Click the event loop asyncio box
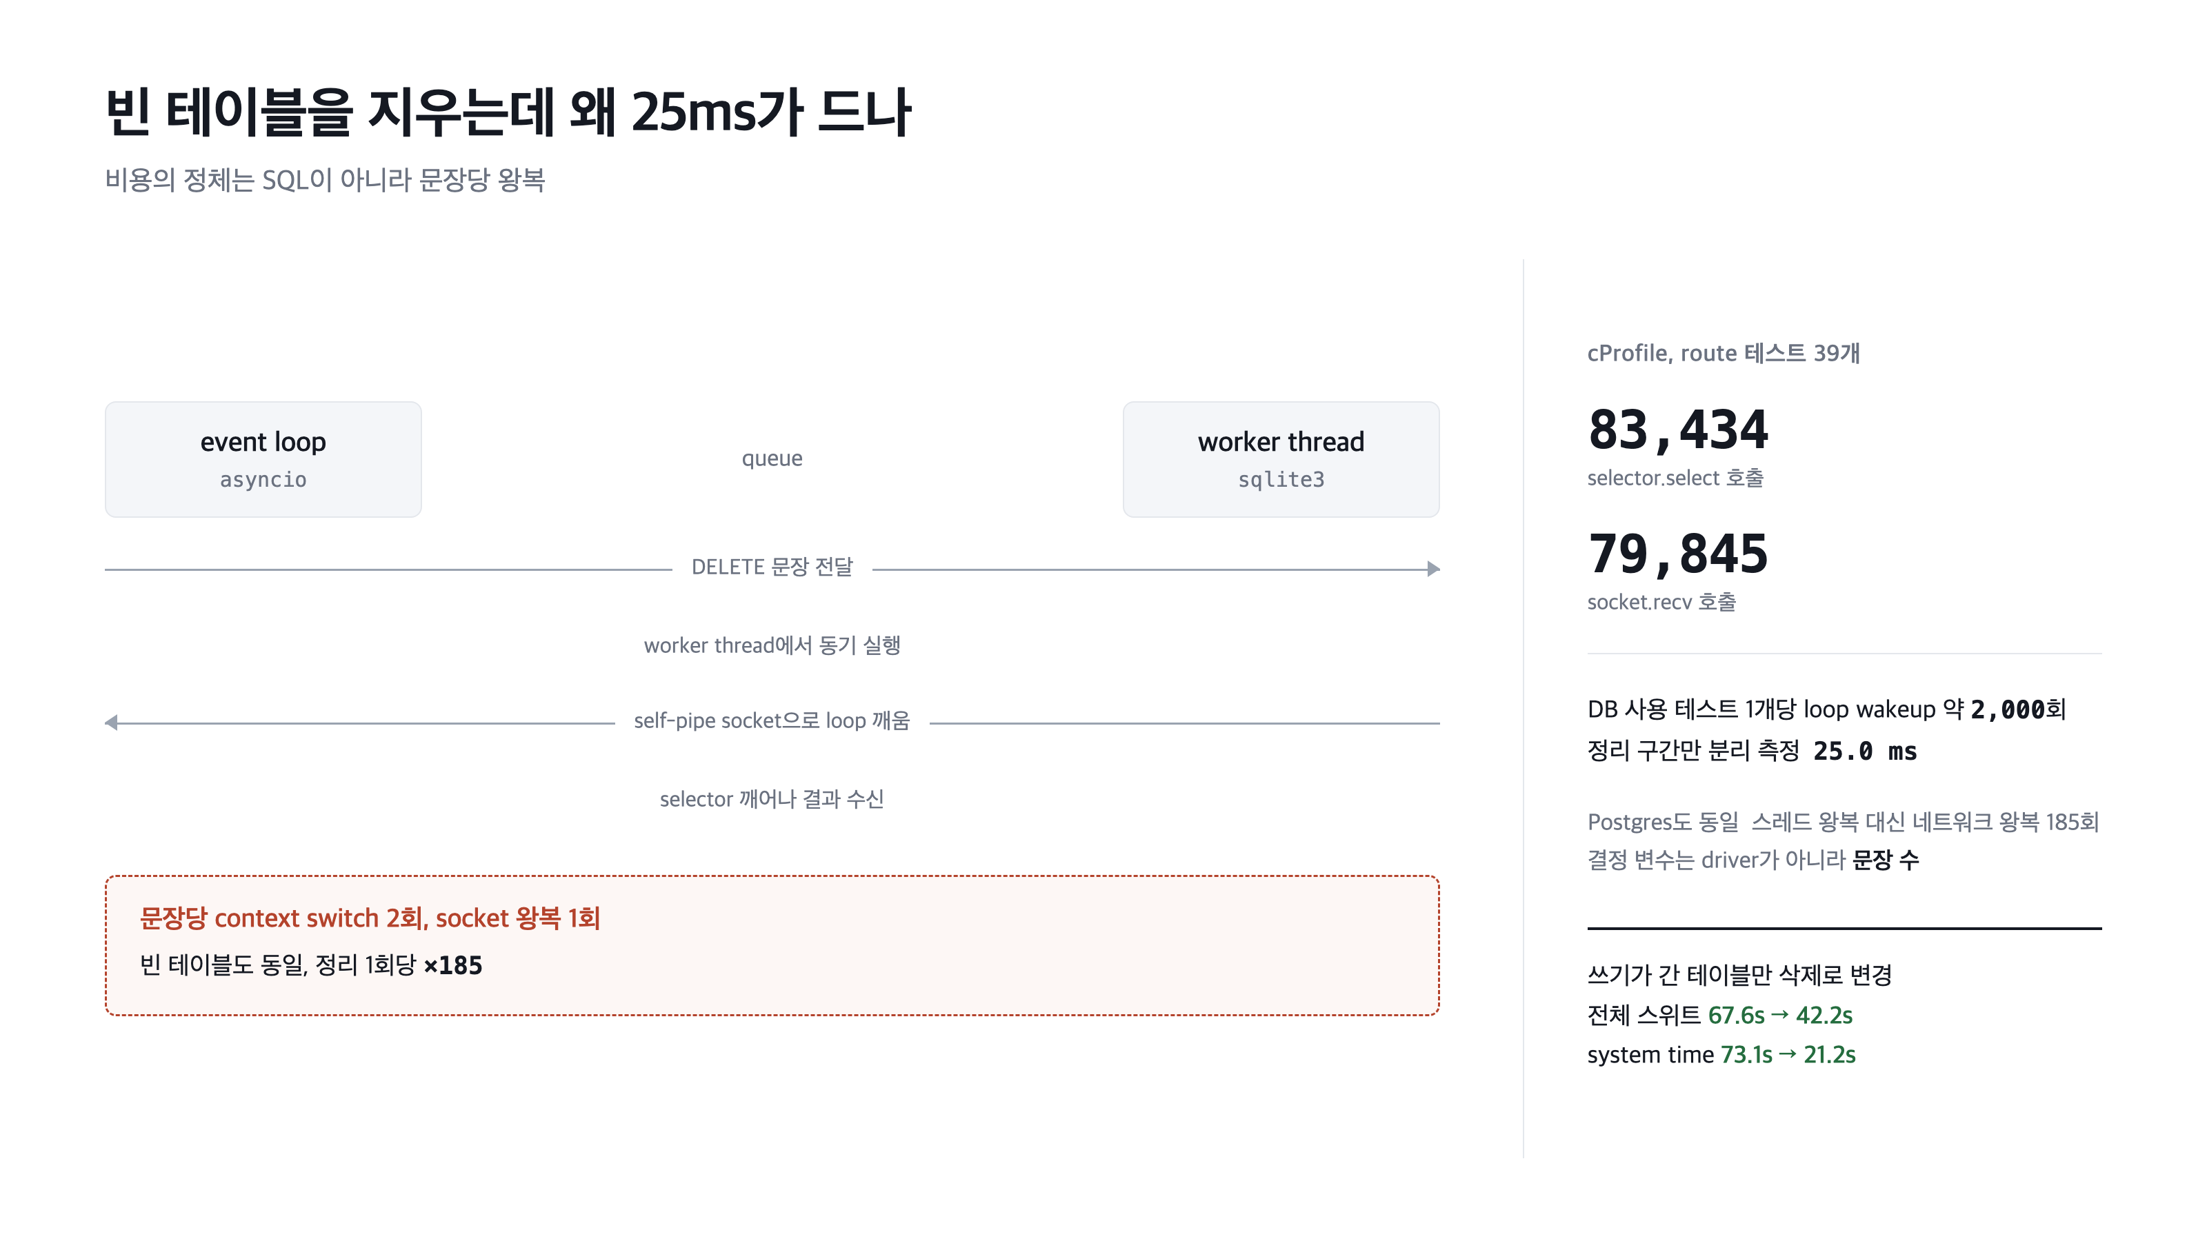Viewport: 2207px width, 1241px height. click(x=263, y=459)
